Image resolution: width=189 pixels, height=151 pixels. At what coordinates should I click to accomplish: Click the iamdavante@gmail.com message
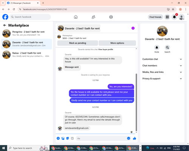pyautogui.click(x=77, y=128)
